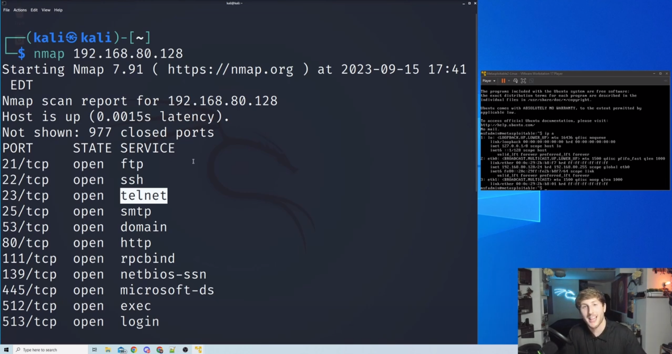Click the domain service name
This screenshot has height=354, width=672.
point(143,227)
